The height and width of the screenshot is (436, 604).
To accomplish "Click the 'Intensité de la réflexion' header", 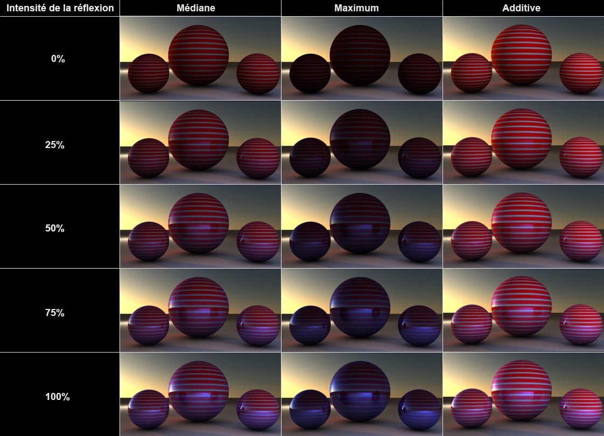I will [x=60, y=8].
